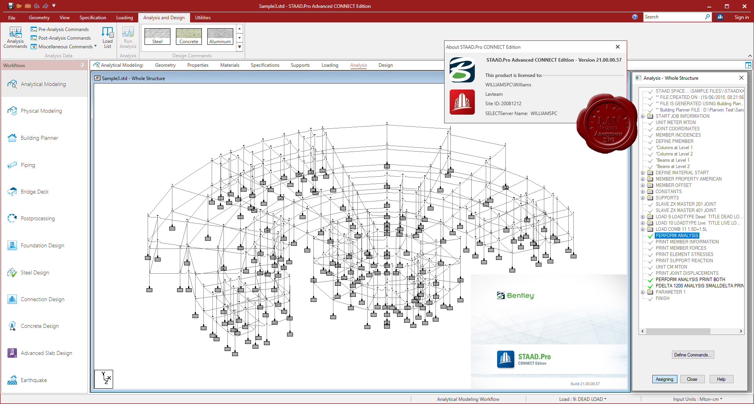Open Post-Analysis Commands
This screenshot has height=404, width=754.
[x=61, y=38]
